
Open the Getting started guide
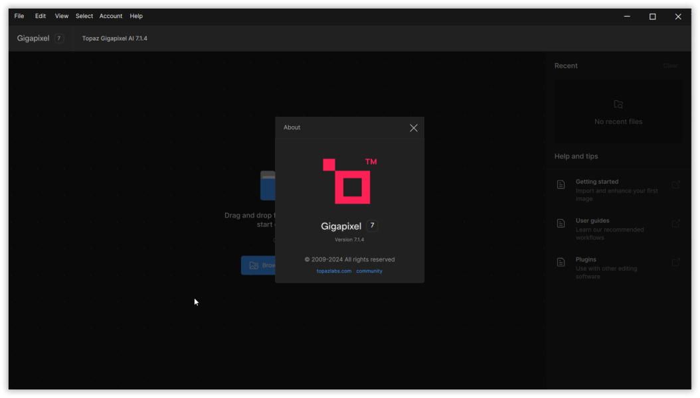click(x=619, y=190)
